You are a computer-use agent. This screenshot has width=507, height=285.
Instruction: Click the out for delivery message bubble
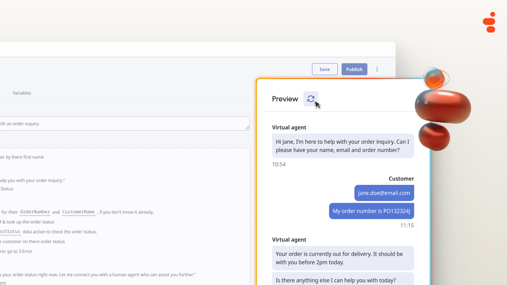(343, 258)
